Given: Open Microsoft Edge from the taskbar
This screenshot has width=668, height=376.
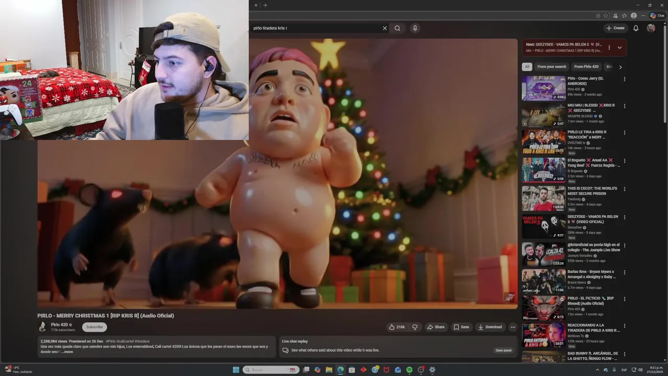Looking at the screenshot, I should coord(340,370).
